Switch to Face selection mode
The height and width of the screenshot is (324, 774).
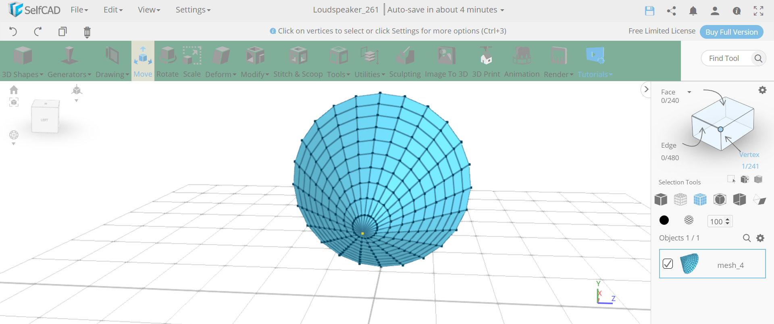[x=668, y=92]
